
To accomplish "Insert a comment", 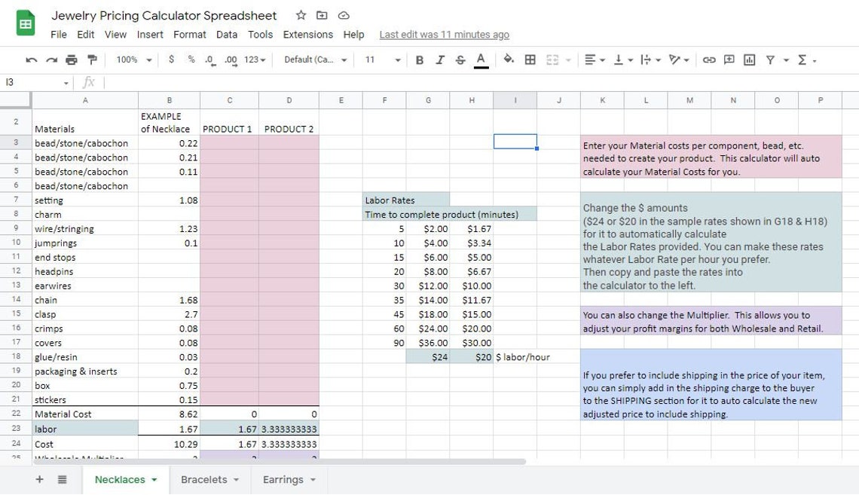I will click(x=728, y=60).
